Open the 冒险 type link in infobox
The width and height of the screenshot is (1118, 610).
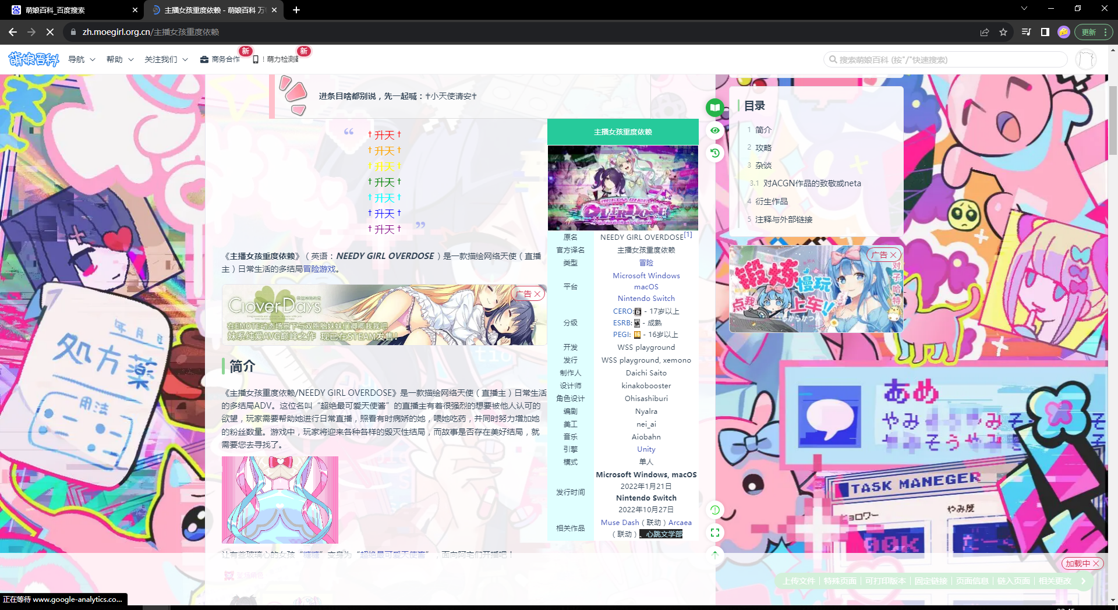click(x=646, y=263)
